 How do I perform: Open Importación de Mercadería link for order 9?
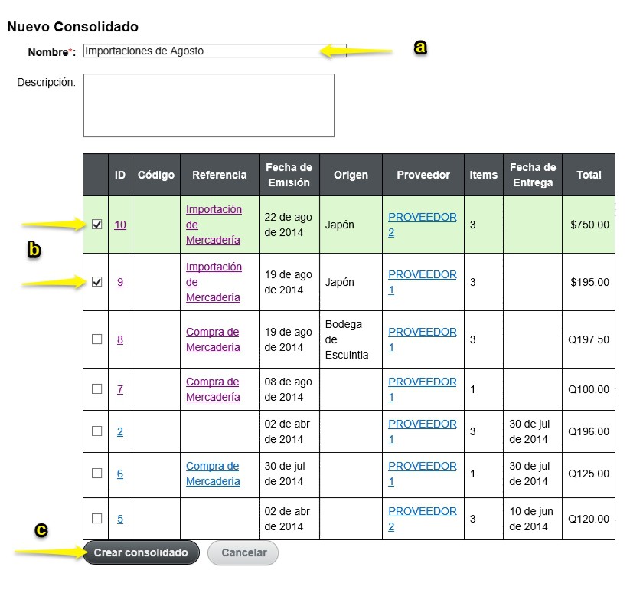(214, 282)
